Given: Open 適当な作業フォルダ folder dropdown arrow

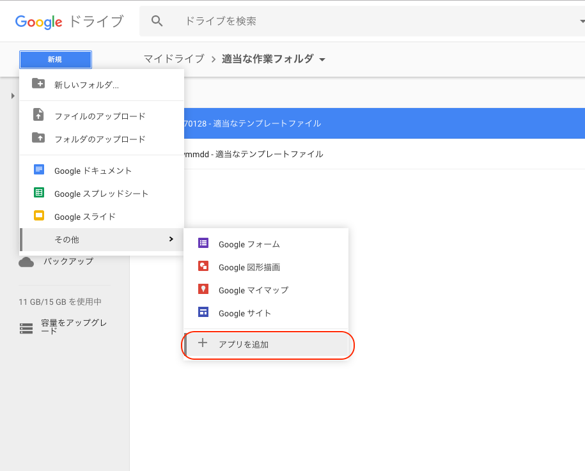Looking at the screenshot, I should (x=322, y=59).
